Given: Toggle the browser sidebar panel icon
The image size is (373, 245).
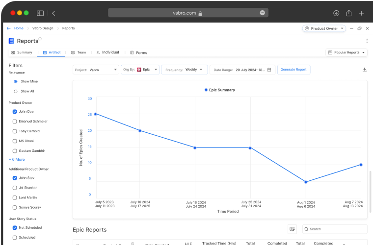Looking at the screenshot, I should pos(40,13).
